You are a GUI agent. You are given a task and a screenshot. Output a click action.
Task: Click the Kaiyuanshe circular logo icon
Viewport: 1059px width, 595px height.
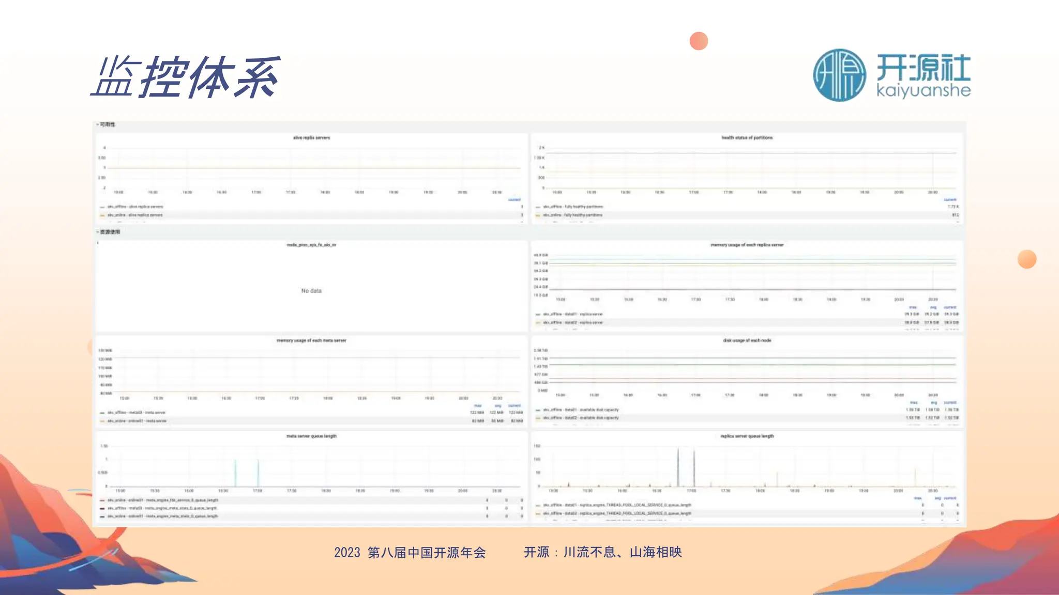[839, 75]
